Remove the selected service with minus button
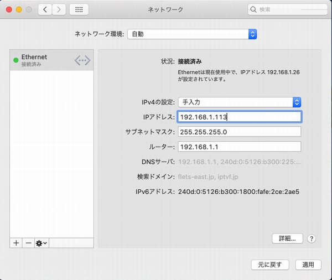Viewport: 332px width, 280px height. click(28, 243)
